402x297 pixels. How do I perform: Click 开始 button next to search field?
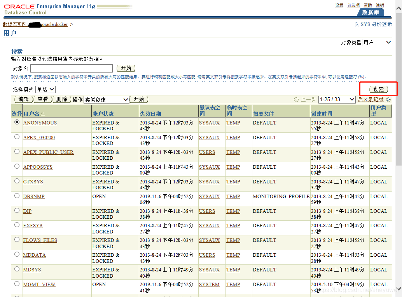point(126,68)
